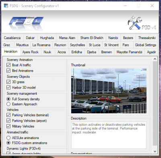Click the window icon in title bar

point(6,6)
